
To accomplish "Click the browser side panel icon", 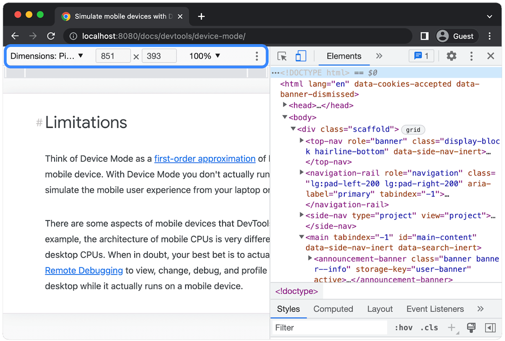I will coord(424,36).
